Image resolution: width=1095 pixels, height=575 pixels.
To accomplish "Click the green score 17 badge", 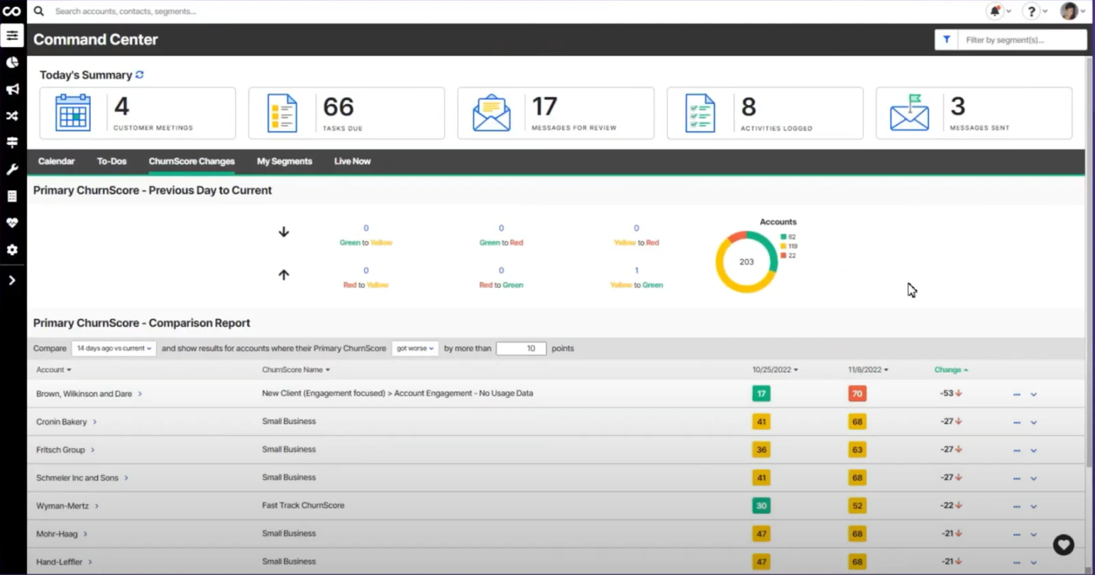I will (x=761, y=394).
